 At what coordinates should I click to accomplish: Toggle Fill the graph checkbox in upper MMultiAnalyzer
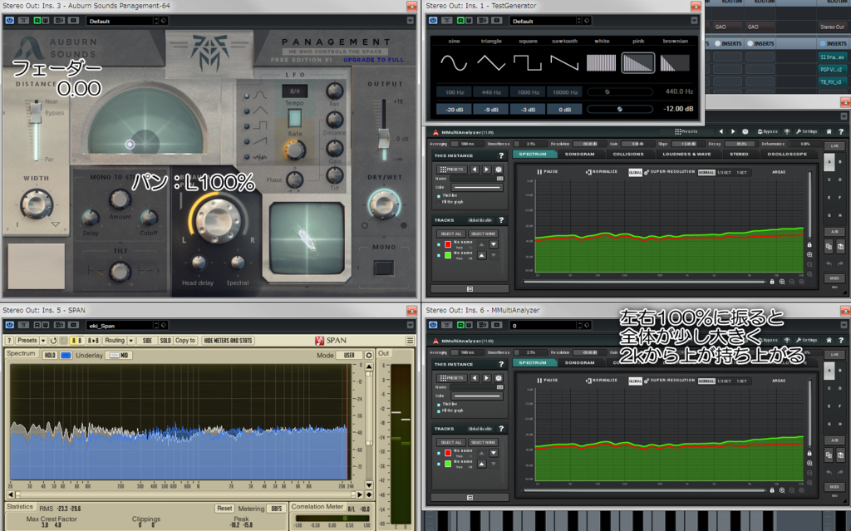pos(439,203)
